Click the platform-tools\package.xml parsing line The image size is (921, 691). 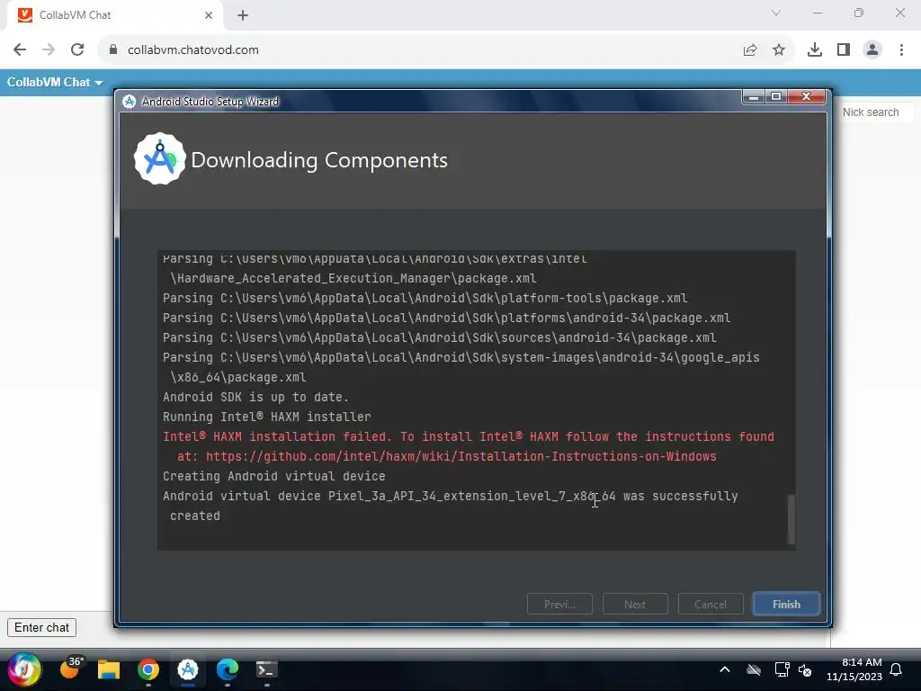pyautogui.click(x=425, y=299)
